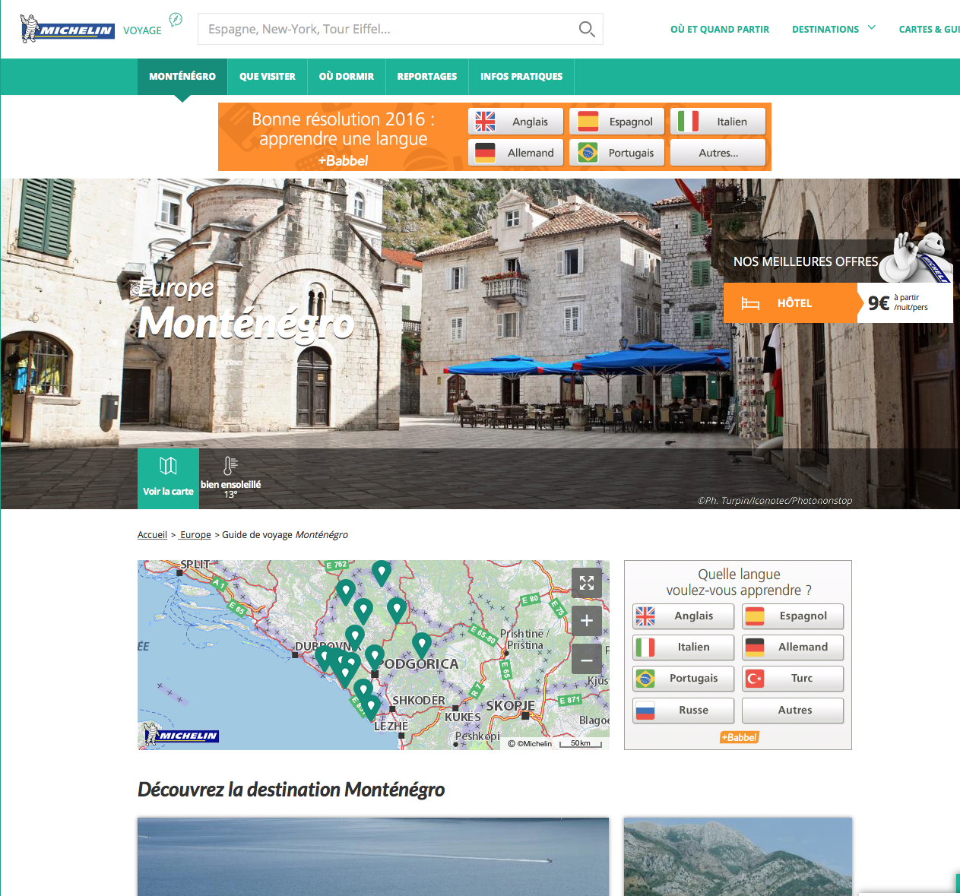Open the Cartes & Guides menu
960x896 pixels.
tap(930, 30)
